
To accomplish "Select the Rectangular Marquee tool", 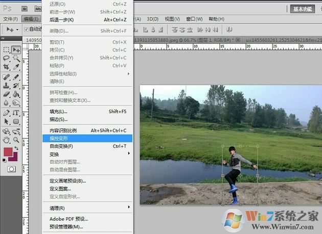I will click(x=7, y=49).
